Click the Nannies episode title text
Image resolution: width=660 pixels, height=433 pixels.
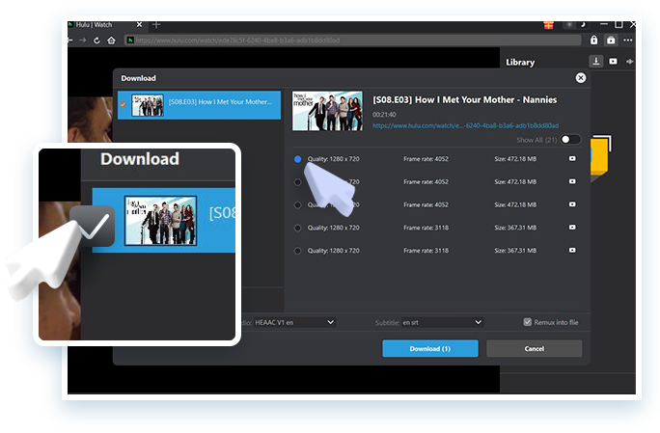click(x=465, y=99)
